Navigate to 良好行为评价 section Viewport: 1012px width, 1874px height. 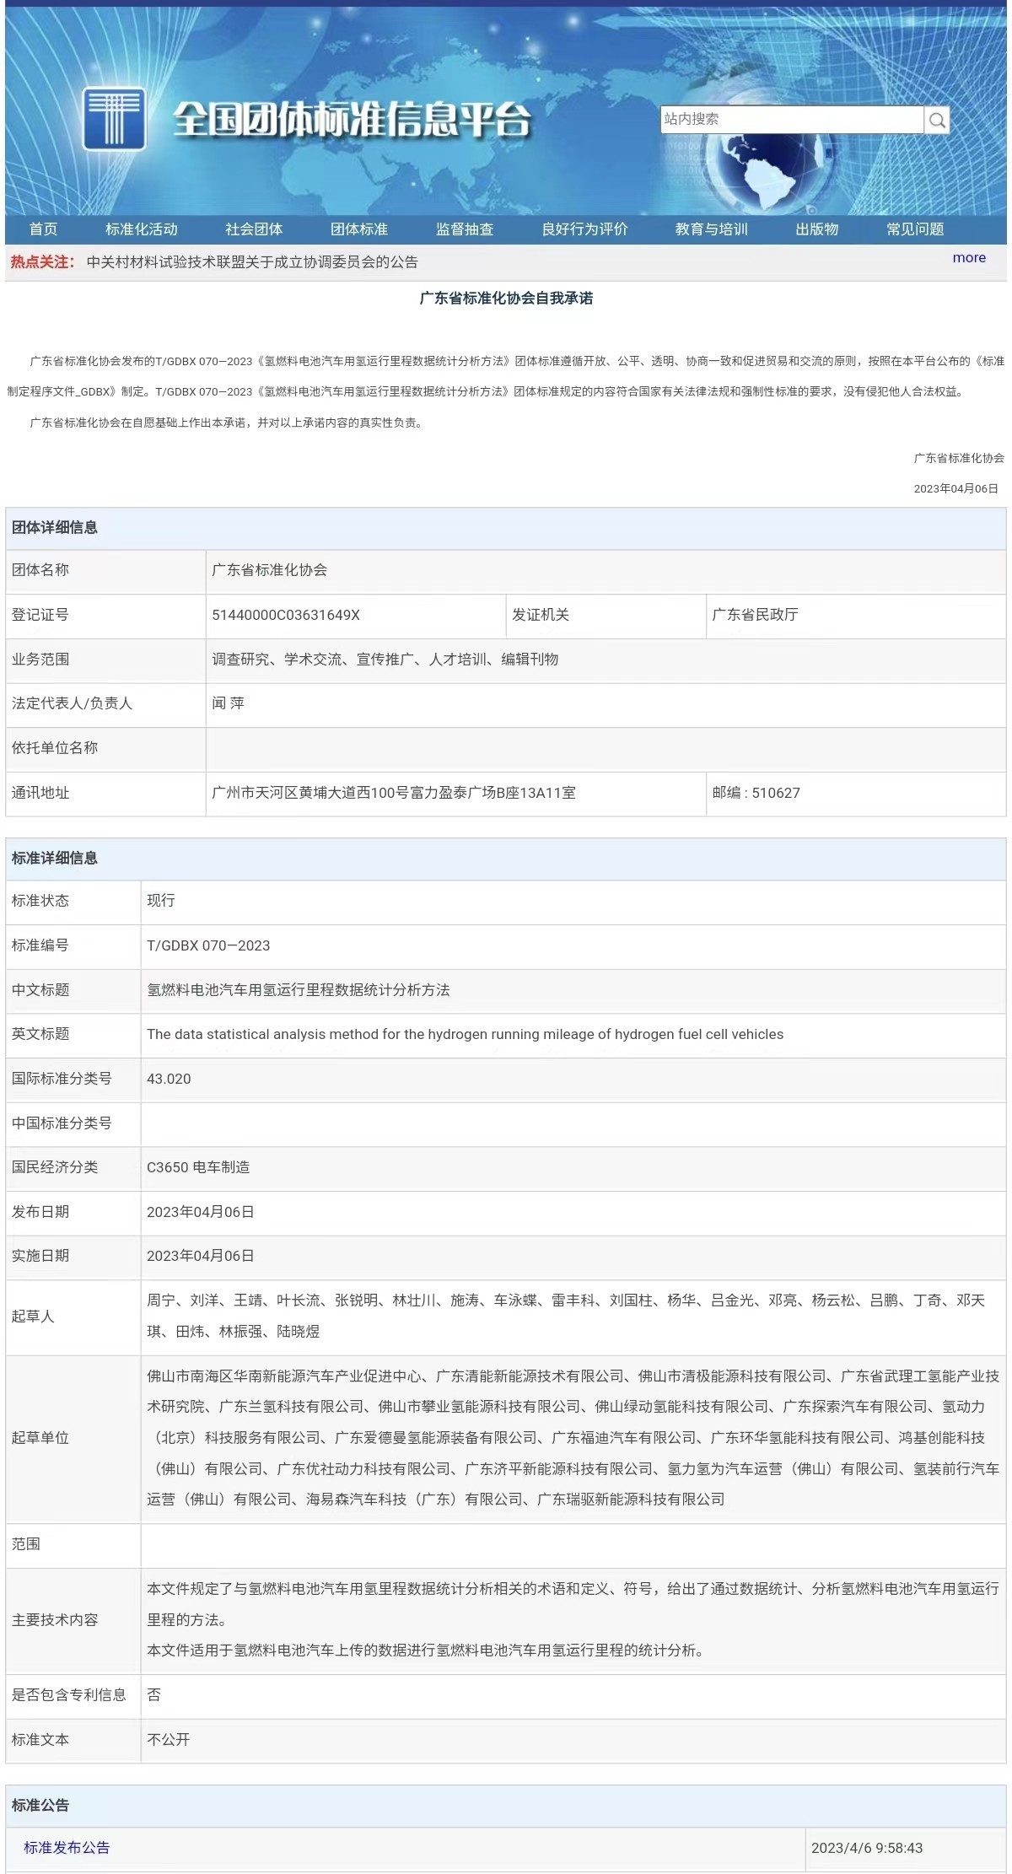tap(584, 229)
